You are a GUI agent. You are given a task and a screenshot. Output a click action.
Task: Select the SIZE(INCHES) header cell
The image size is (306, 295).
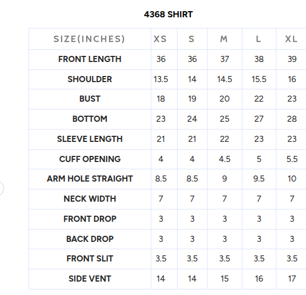[x=89, y=39]
